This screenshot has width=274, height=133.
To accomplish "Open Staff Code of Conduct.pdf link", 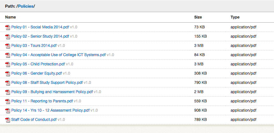I will tap(34, 120).
